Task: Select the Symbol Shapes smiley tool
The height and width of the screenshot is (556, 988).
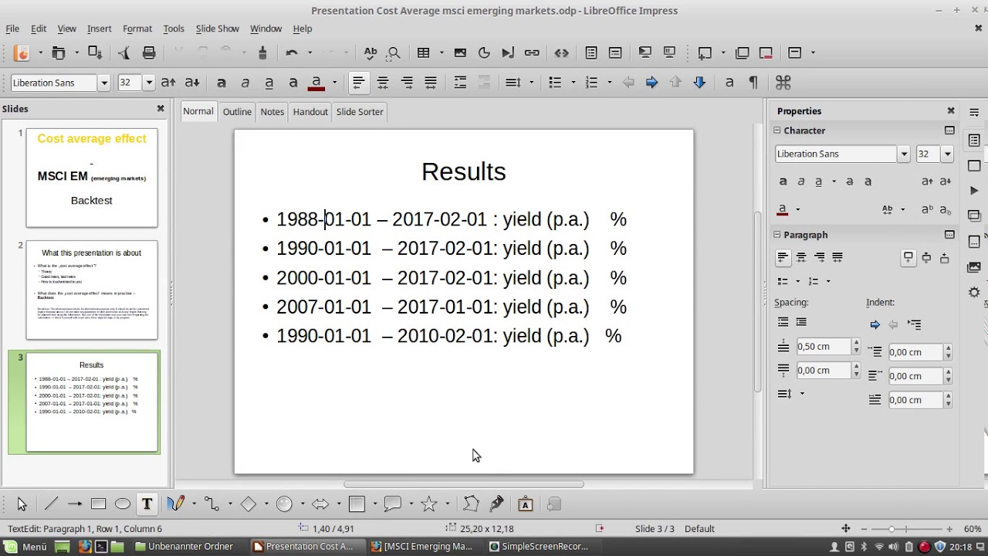Action: [284, 504]
